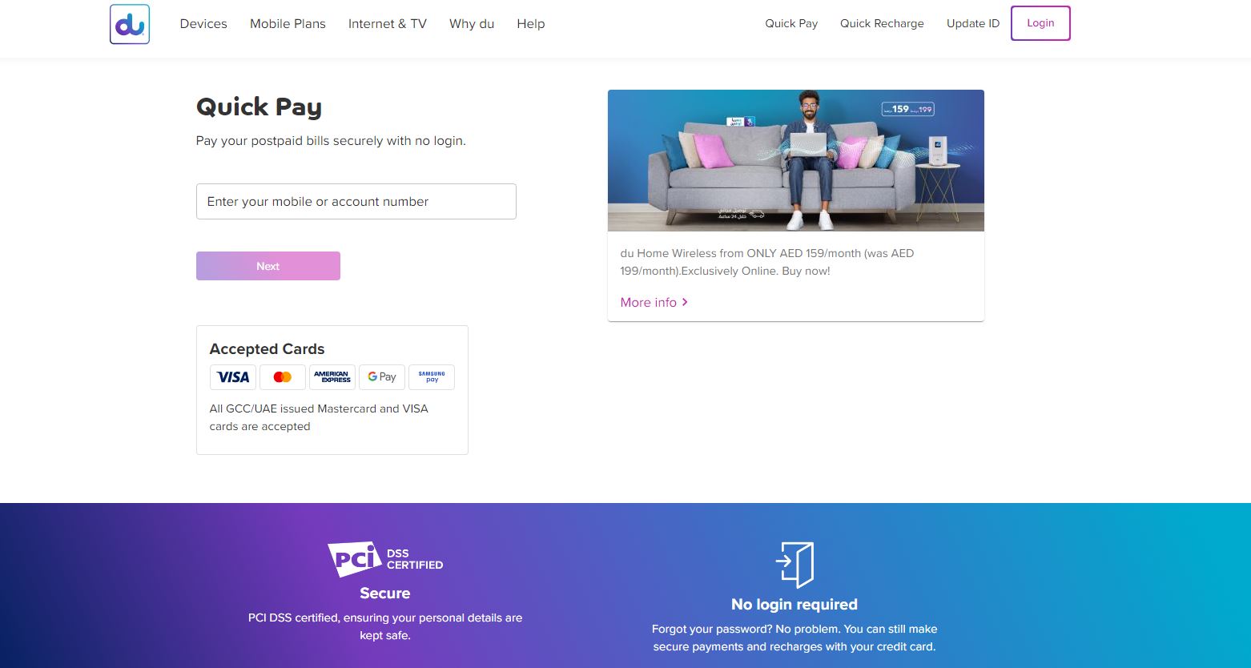1251x668 pixels.
Task: Choose the Google Pay icon
Action: 382,377
